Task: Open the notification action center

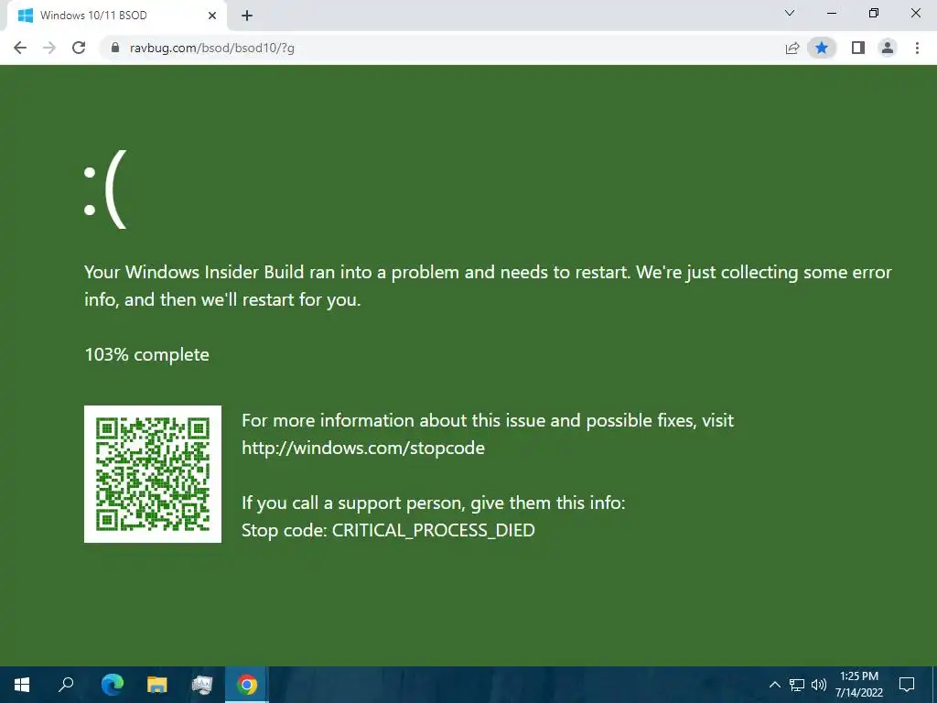Action: (x=907, y=685)
